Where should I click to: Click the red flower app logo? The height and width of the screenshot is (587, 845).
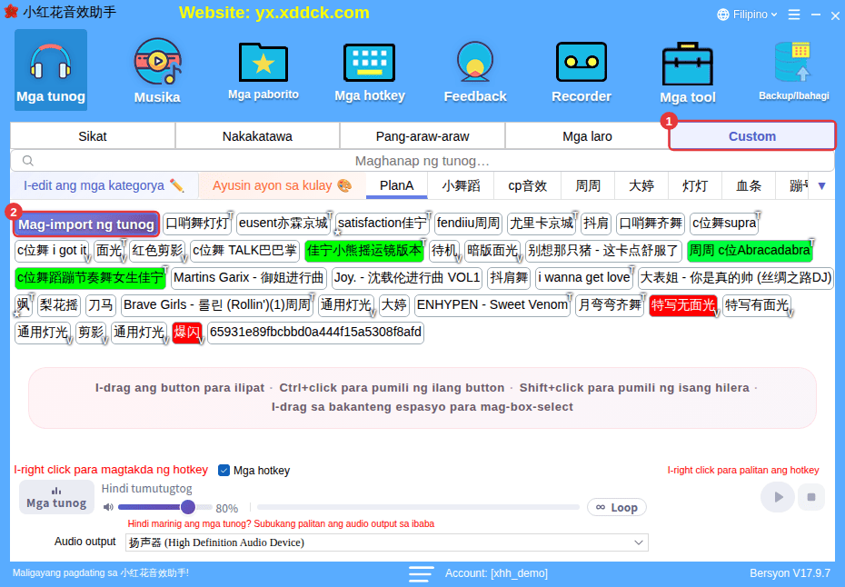click(11, 12)
